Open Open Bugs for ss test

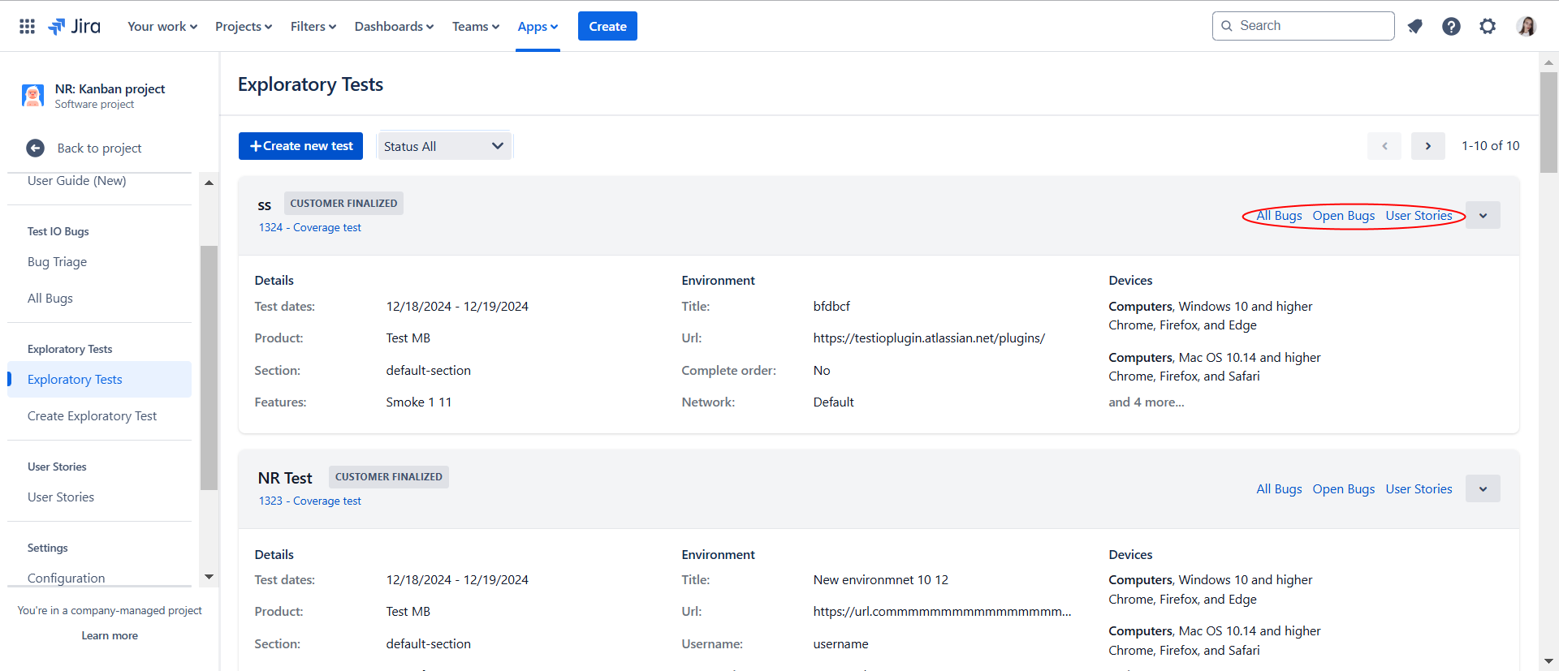1344,216
